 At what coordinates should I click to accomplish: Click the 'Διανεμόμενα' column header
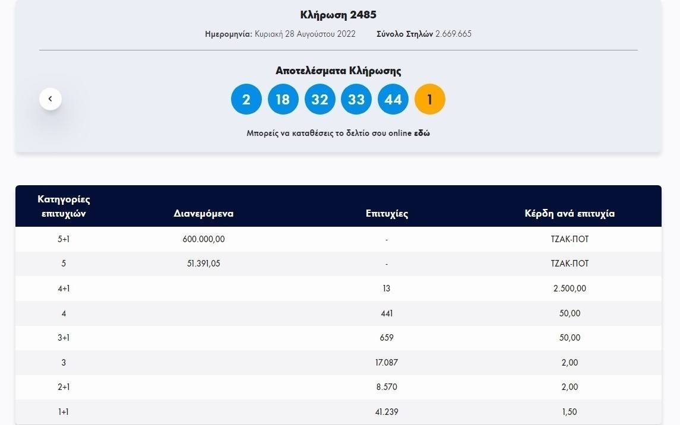click(204, 214)
